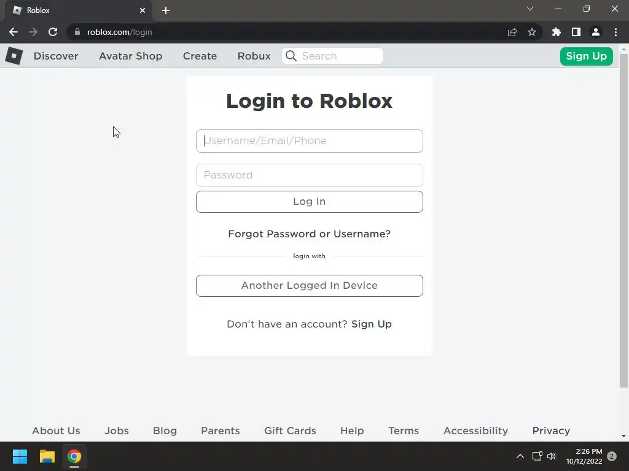Focus the Username/Email/Phone field
This screenshot has height=471, width=629.
(x=310, y=141)
